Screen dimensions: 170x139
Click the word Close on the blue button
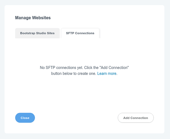(25, 118)
